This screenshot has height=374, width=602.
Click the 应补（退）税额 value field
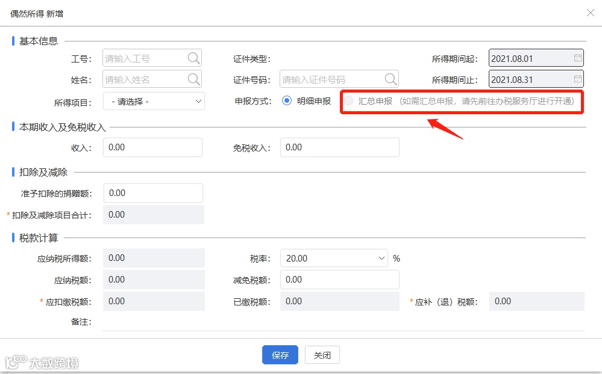pos(537,301)
